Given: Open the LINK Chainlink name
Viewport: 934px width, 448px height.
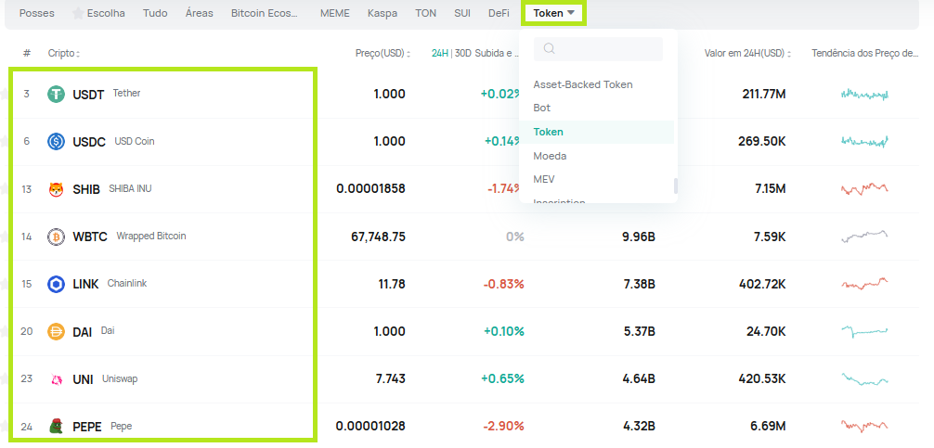Looking at the screenshot, I should point(110,285).
